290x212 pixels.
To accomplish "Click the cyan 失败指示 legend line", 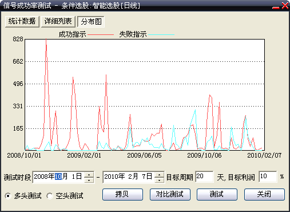I will [x=161, y=35].
